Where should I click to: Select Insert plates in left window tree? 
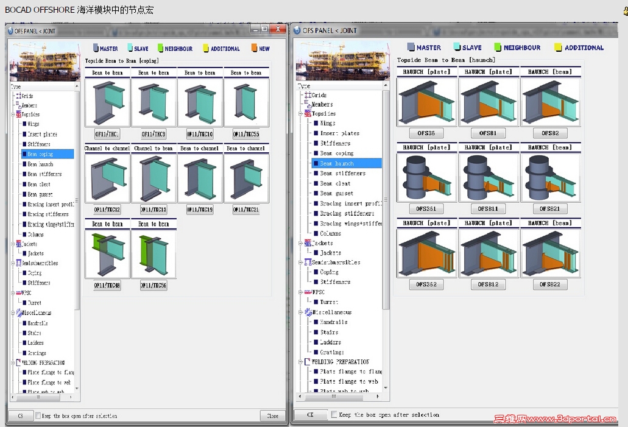click(x=42, y=134)
